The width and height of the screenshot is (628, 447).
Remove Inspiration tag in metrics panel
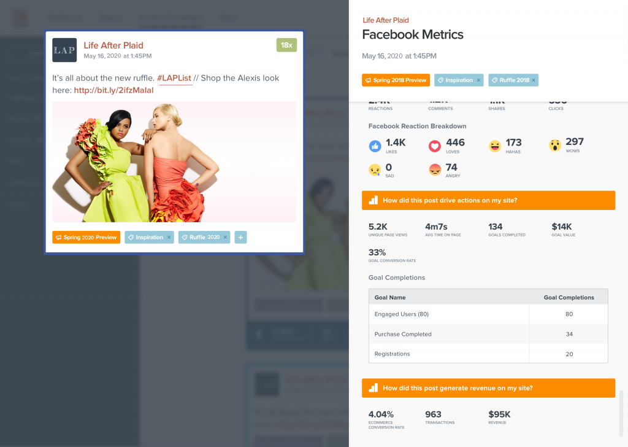point(478,80)
